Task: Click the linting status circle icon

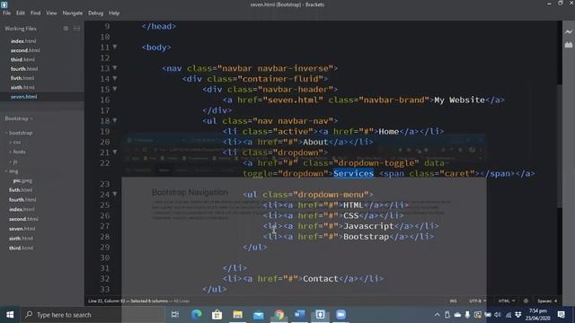Action: point(526,301)
